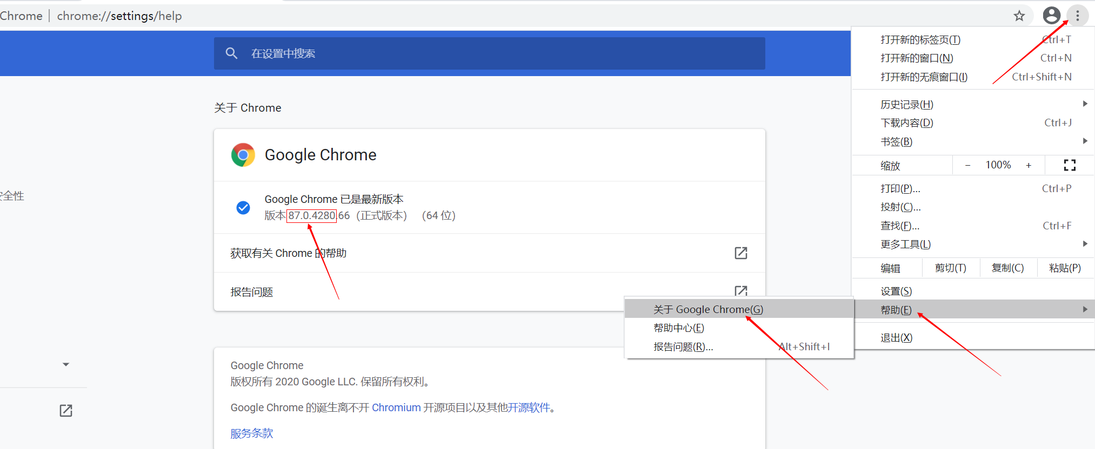Choose 打开新的标签页 menu item
The height and width of the screenshot is (449, 1095).
pyautogui.click(x=973, y=40)
